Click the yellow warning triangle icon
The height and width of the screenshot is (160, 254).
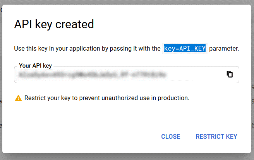pos(18,98)
